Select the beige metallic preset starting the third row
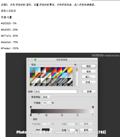This screenshot has width=120, height=137. coord(32,81)
